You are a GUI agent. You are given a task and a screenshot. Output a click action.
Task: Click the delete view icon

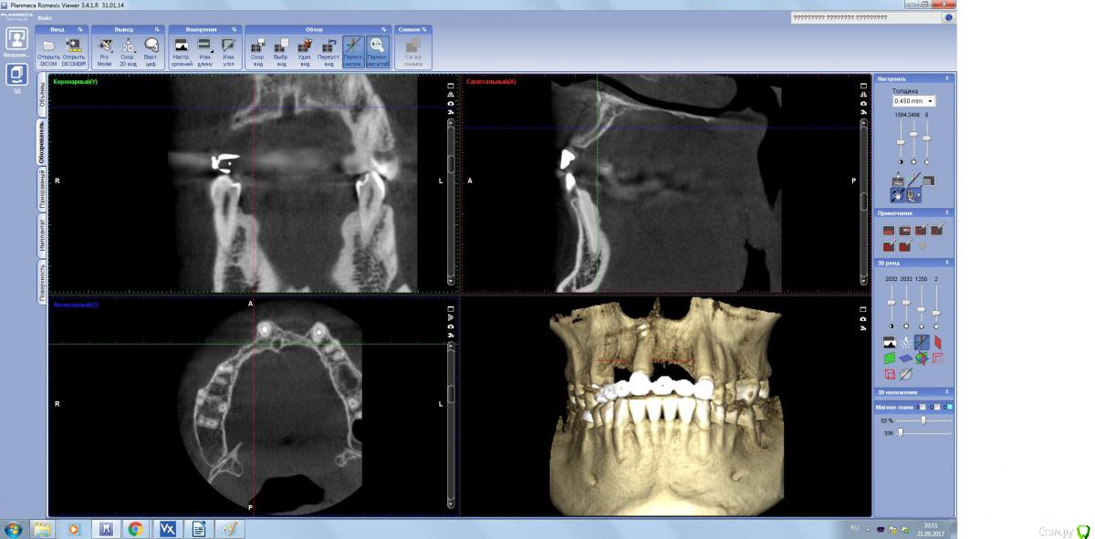pyautogui.click(x=305, y=46)
